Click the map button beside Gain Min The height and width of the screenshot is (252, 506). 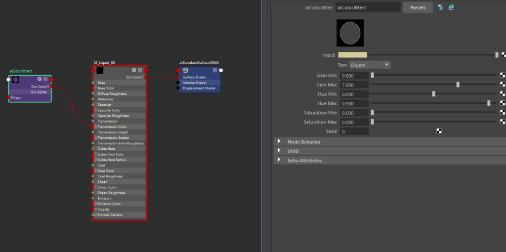(x=503, y=76)
